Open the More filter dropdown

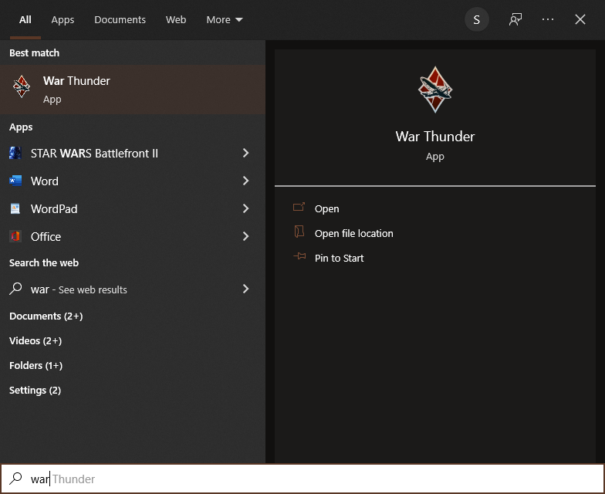225,20
